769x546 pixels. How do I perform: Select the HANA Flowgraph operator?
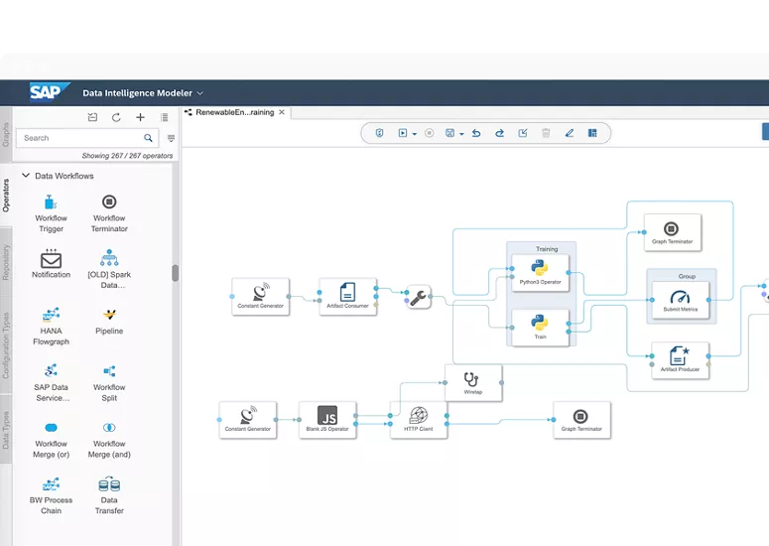tap(51, 327)
